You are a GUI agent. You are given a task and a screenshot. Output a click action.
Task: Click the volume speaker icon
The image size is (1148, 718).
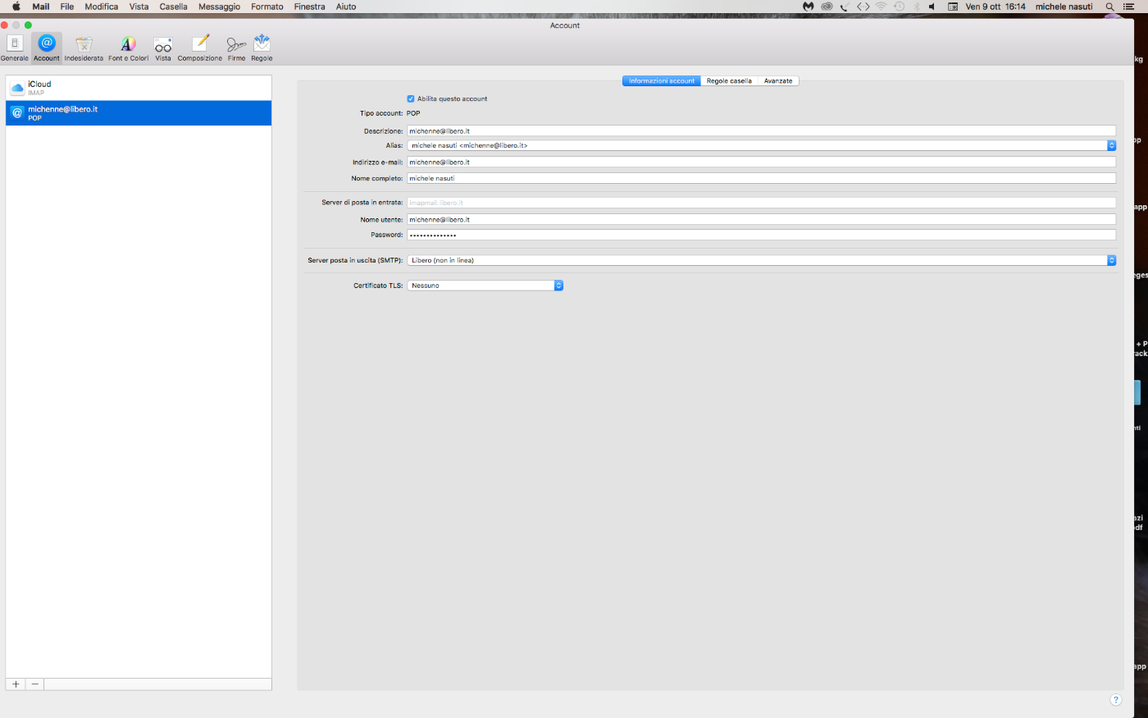932,7
